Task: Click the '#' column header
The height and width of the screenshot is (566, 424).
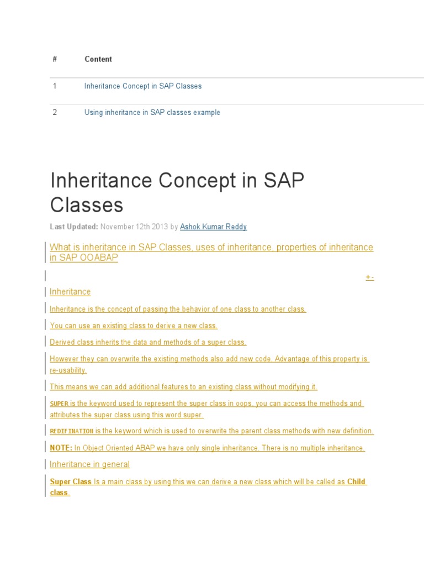Action: tap(55, 59)
